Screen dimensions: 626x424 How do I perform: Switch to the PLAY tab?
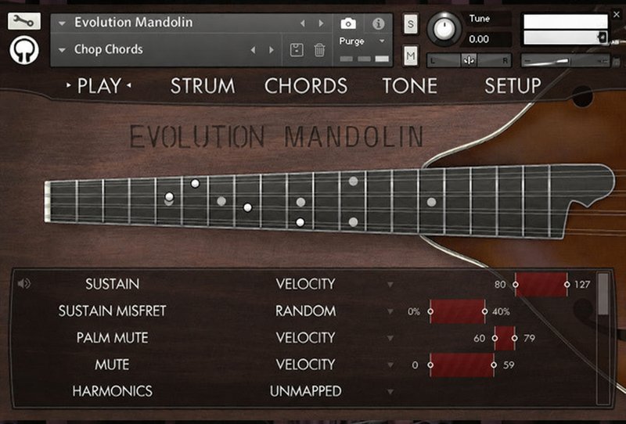click(99, 85)
